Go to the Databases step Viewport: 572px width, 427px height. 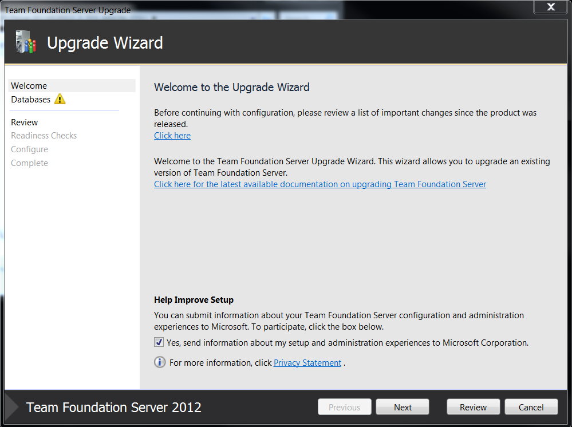[x=31, y=100]
